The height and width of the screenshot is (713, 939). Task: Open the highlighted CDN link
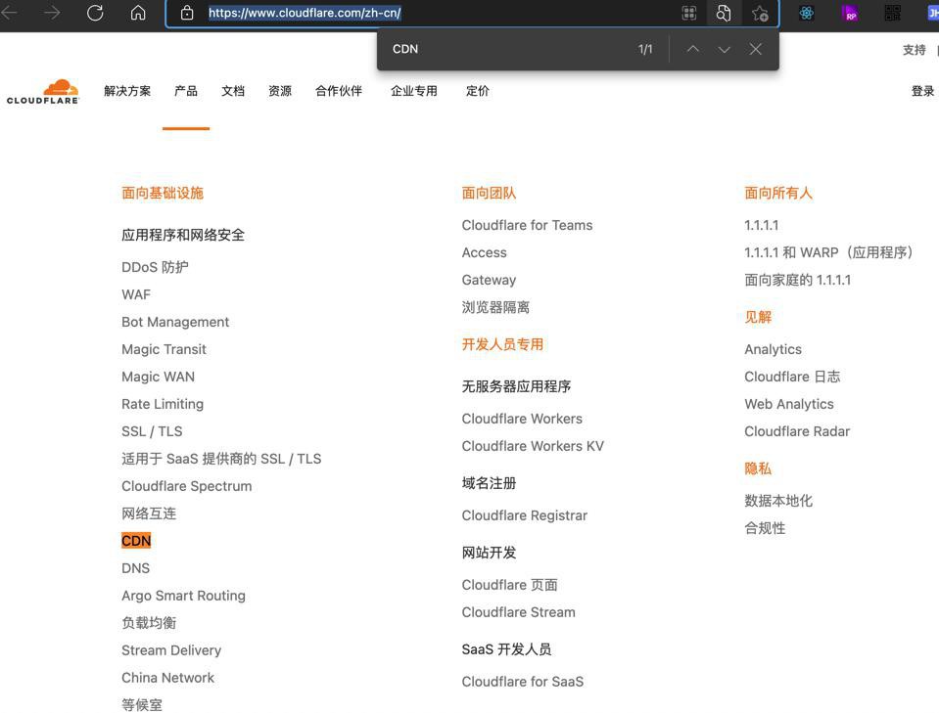pos(136,541)
